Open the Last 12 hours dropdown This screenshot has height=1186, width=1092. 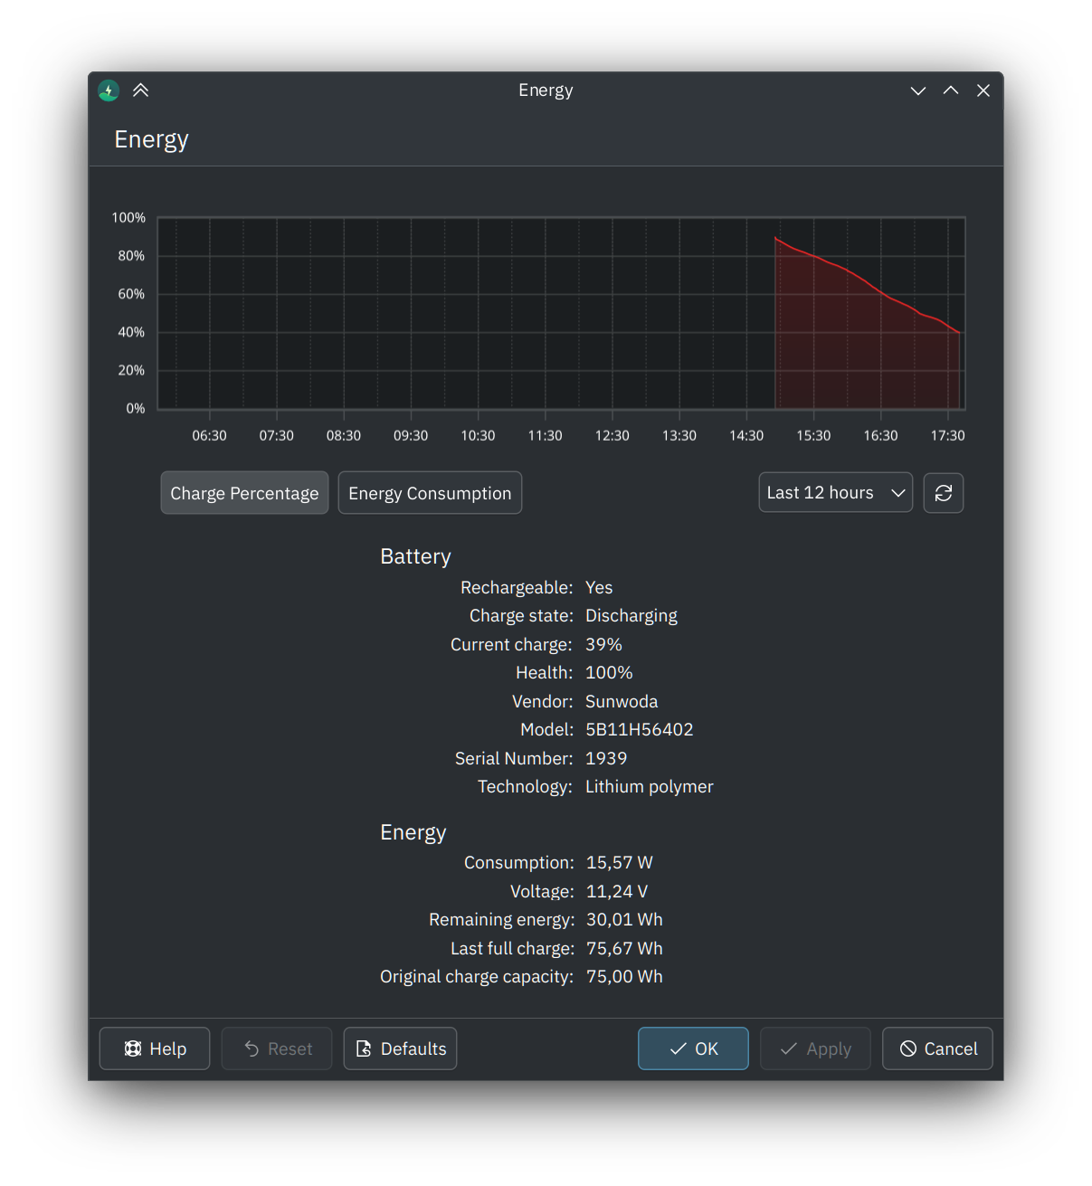click(835, 493)
